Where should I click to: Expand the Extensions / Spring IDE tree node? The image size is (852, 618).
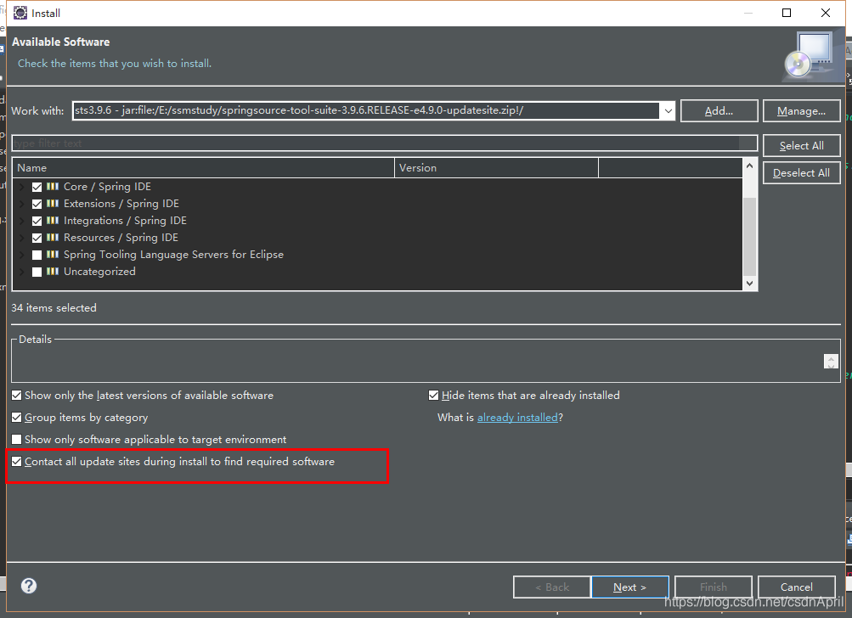(x=22, y=204)
